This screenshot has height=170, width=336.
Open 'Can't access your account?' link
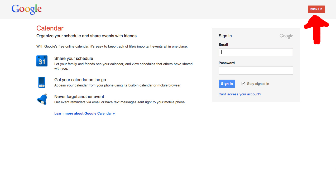click(240, 94)
